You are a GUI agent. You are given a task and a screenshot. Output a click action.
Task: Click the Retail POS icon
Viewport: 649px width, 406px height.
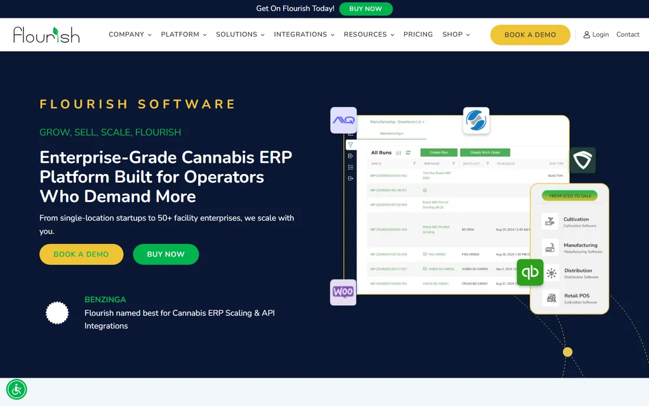tap(551, 298)
